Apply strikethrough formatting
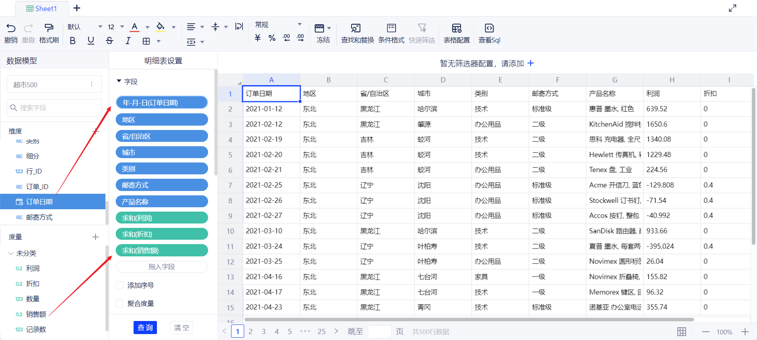Viewport: 757px width, 340px height. point(109,41)
